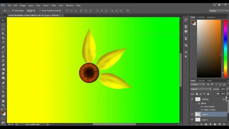Click the foreground color in toolbox
The width and height of the screenshot is (229, 129).
(2, 112)
